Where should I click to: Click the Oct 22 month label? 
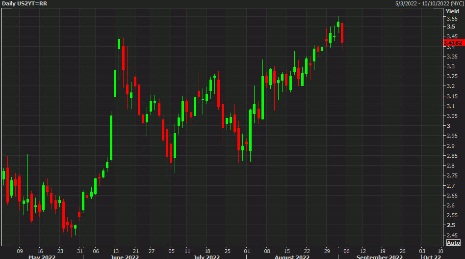[432, 257]
